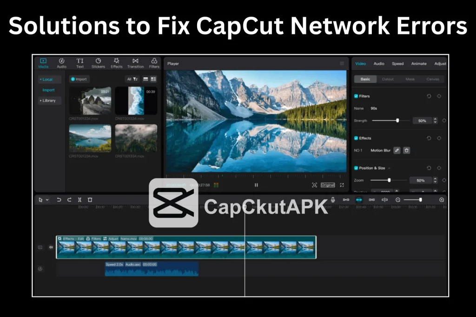Viewport: 476px width, 317px height.
Task: Switch to the Speed tab
Action: click(397, 64)
